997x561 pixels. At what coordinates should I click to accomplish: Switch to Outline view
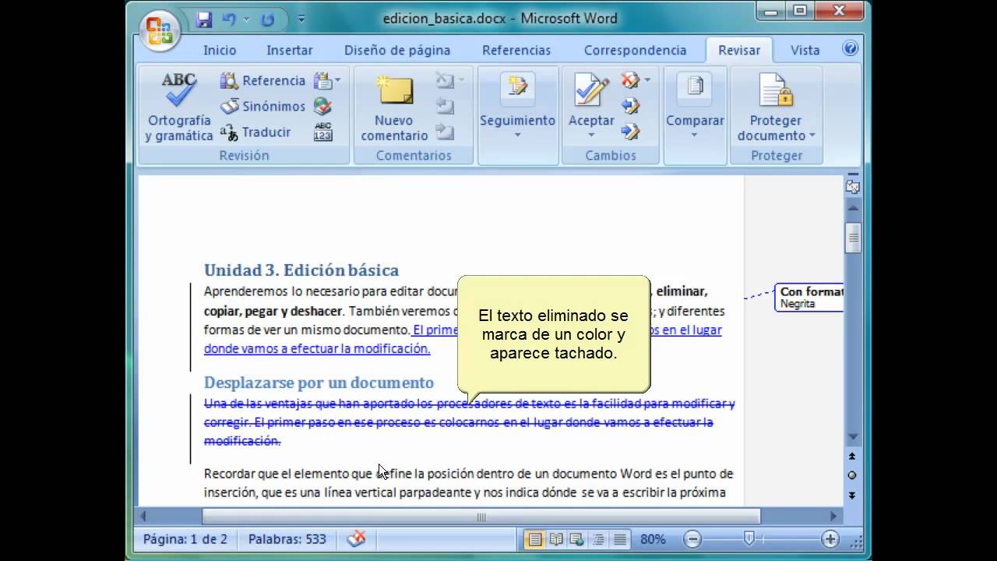tap(599, 539)
